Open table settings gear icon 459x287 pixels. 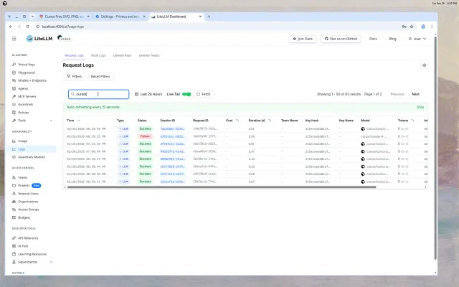pyautogui.click(x=424, y=65)
